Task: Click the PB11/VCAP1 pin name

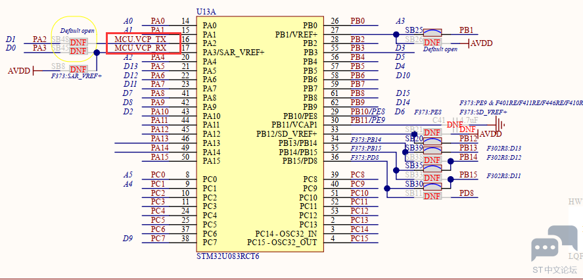Action: point(294,125)
